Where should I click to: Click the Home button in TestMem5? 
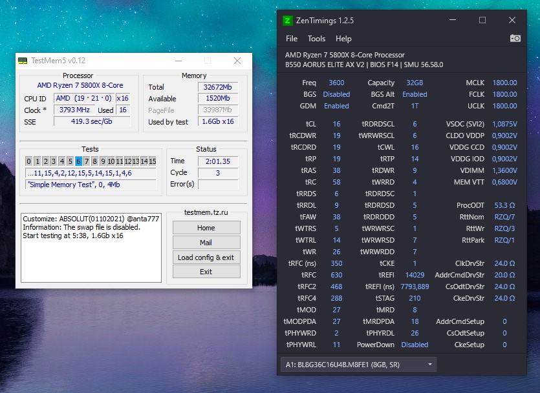tap(206, 228)
